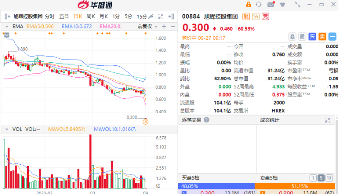Click the MAVOL10:1.016亿 label
This screenshot has height=194, width=338.
(x=114, y=129)
